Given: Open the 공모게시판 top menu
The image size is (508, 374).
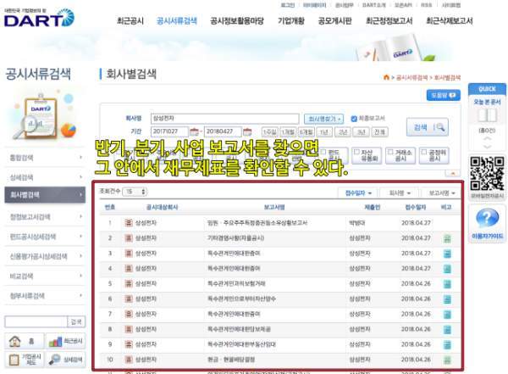Looking at the screenshot, I should [334, 20].
